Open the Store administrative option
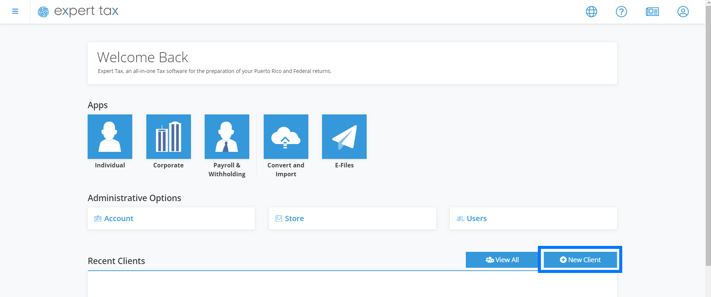The width and height of the screenshot is (711, 297). click(352, 218)
